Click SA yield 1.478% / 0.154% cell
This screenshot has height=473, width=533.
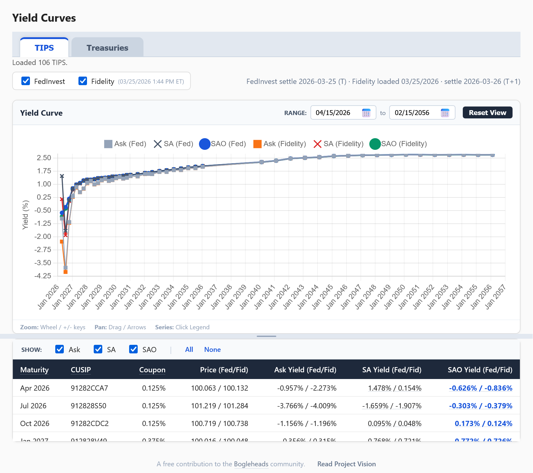[x=395, y=388]
